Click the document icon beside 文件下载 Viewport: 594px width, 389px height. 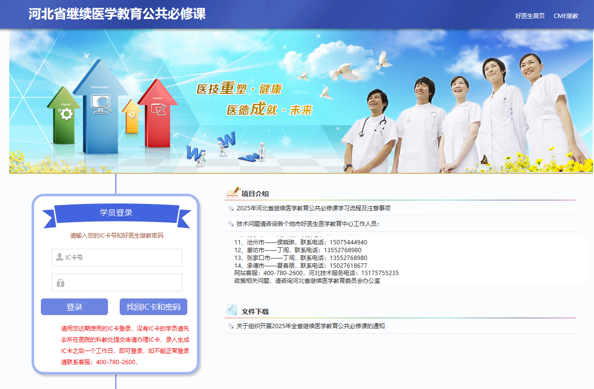(x=232, y=310)
